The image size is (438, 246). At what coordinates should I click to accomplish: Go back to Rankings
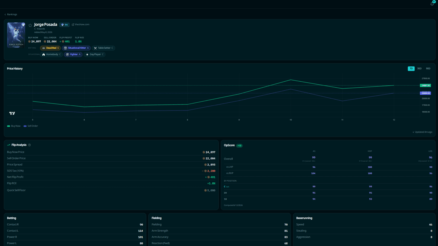pyautogui.click(x=11, y=14)
